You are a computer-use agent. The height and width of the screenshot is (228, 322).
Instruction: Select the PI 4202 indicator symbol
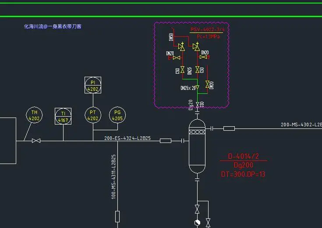93,85
